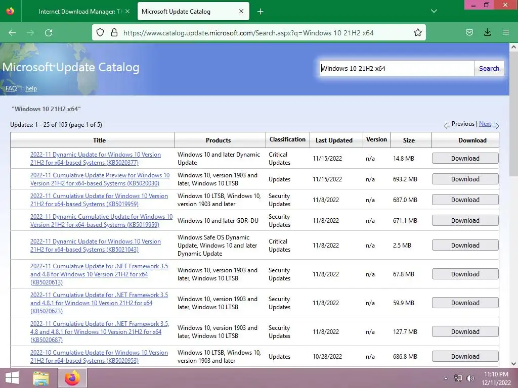Bookmark this page with the star icon
Viewport: 518px width, 388px height.
(x=417, y=32)
